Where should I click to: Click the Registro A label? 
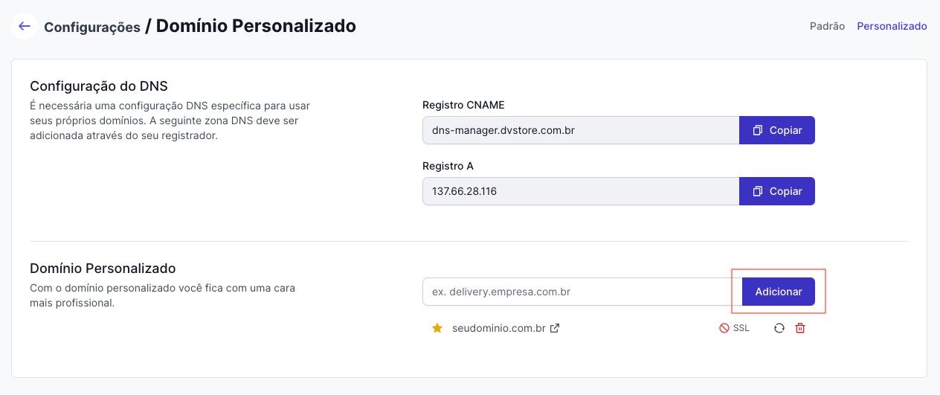tap(448, 166)
